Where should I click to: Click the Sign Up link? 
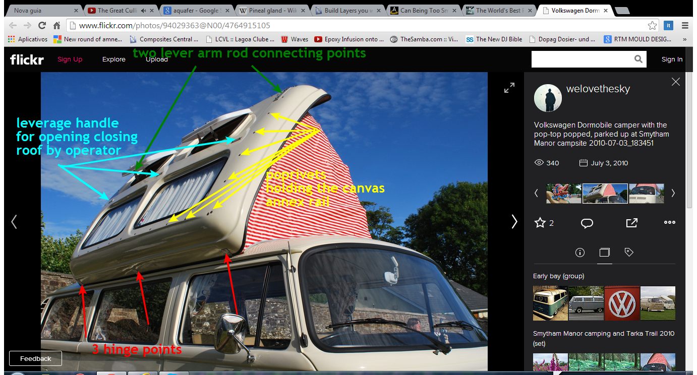(70, 59)
